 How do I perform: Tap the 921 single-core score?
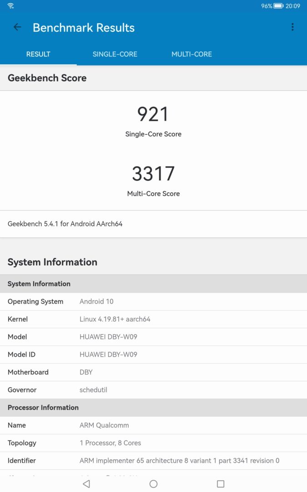[x=153, y=114]
